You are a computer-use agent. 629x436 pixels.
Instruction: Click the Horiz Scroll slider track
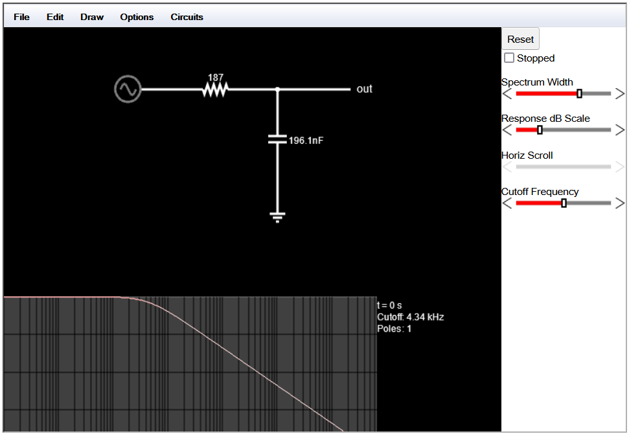coord(563,166)
